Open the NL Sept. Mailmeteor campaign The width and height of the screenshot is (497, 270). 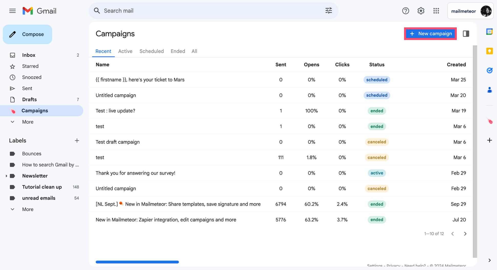click(281, 204)
